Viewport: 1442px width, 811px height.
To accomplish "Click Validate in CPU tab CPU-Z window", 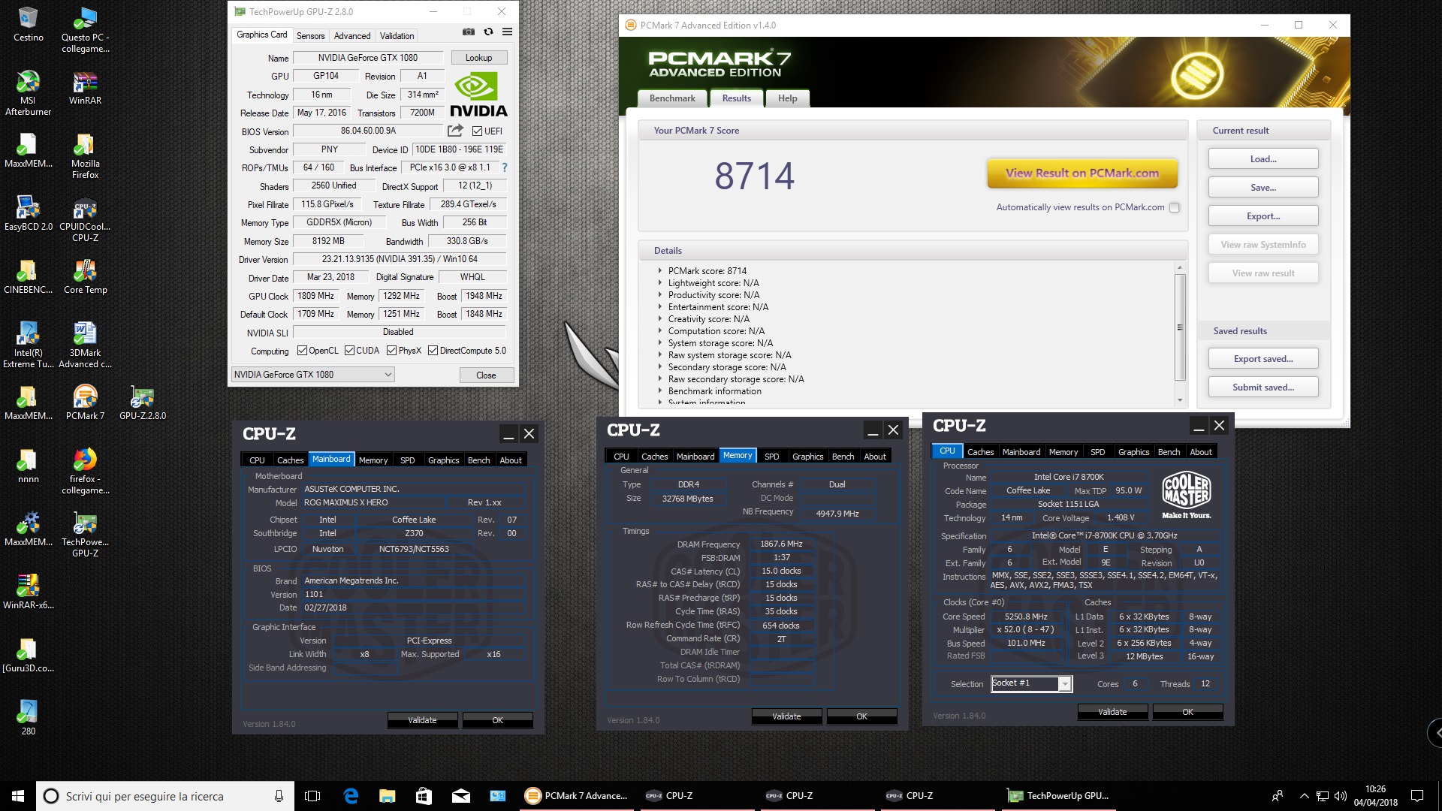I will click(1112, 712).
